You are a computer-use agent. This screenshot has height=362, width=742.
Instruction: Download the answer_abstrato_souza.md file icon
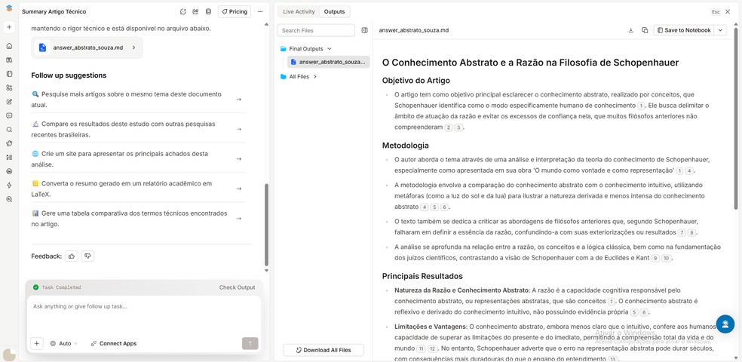[x=631, y=30]
